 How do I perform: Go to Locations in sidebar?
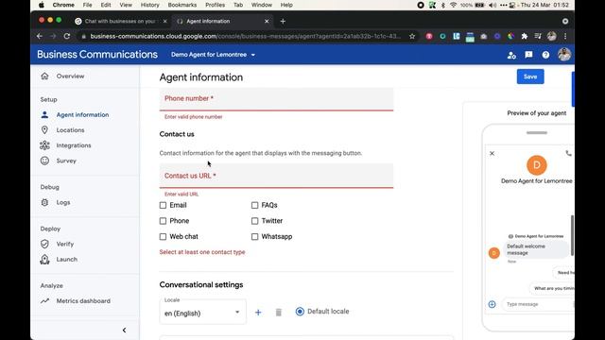coord(70,130)
